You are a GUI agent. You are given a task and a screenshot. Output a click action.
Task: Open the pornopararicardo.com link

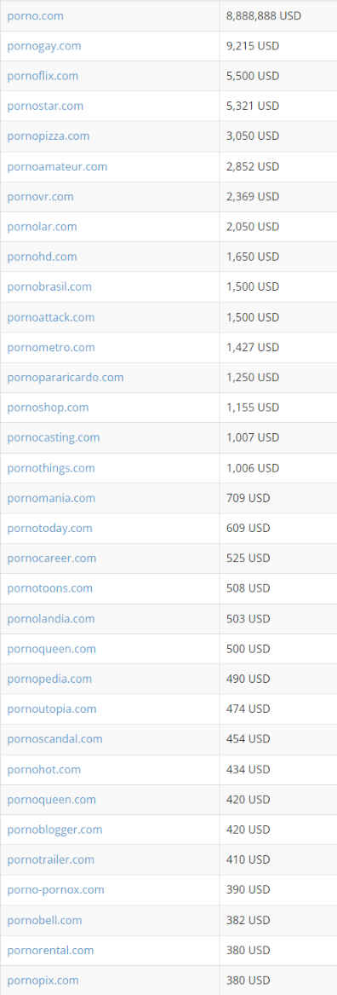66,378
